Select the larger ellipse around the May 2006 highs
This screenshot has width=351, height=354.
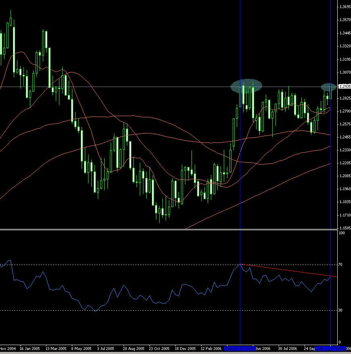tap(246, 86)
